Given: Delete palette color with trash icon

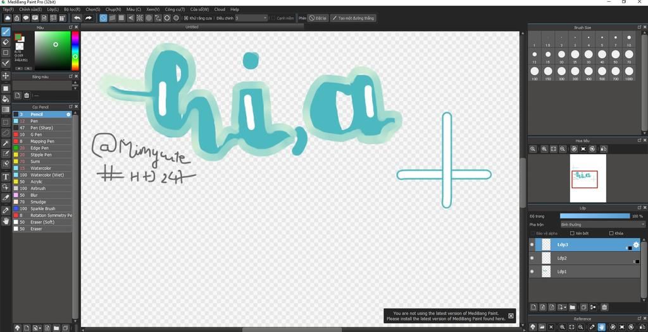Looking at the screenshot, I should pos(27,95).
